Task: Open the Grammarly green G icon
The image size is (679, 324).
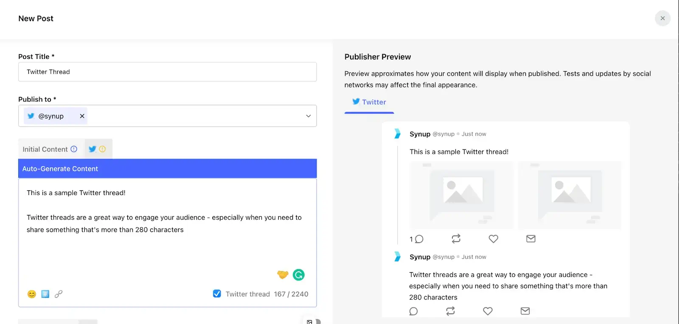Action: click(299, 275)
